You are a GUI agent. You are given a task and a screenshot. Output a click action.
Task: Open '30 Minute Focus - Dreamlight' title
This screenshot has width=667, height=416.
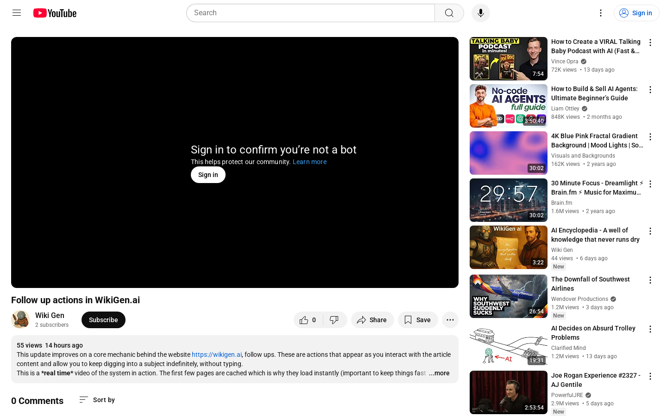597,188
